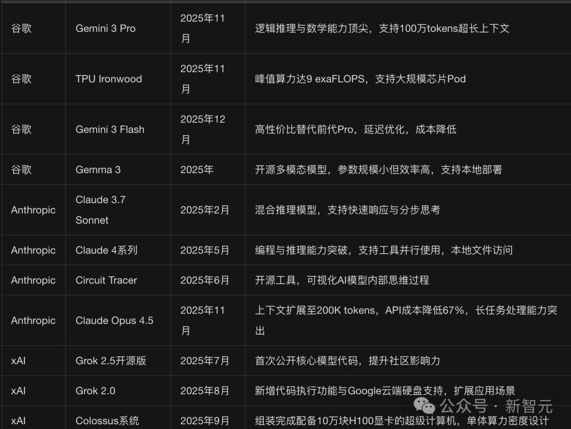The width and height of the screenshot is (571, 429).
Task: Select the text "峰值算力达9 exaFLOPS，支持大规模芯片Pod"
Action: click(360, 79)
